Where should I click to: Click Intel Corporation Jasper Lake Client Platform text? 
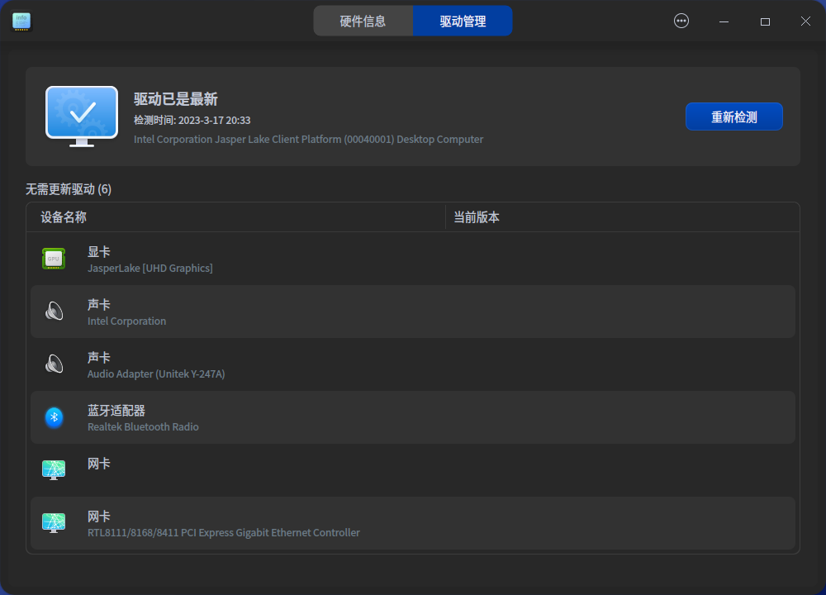point(308,139)
